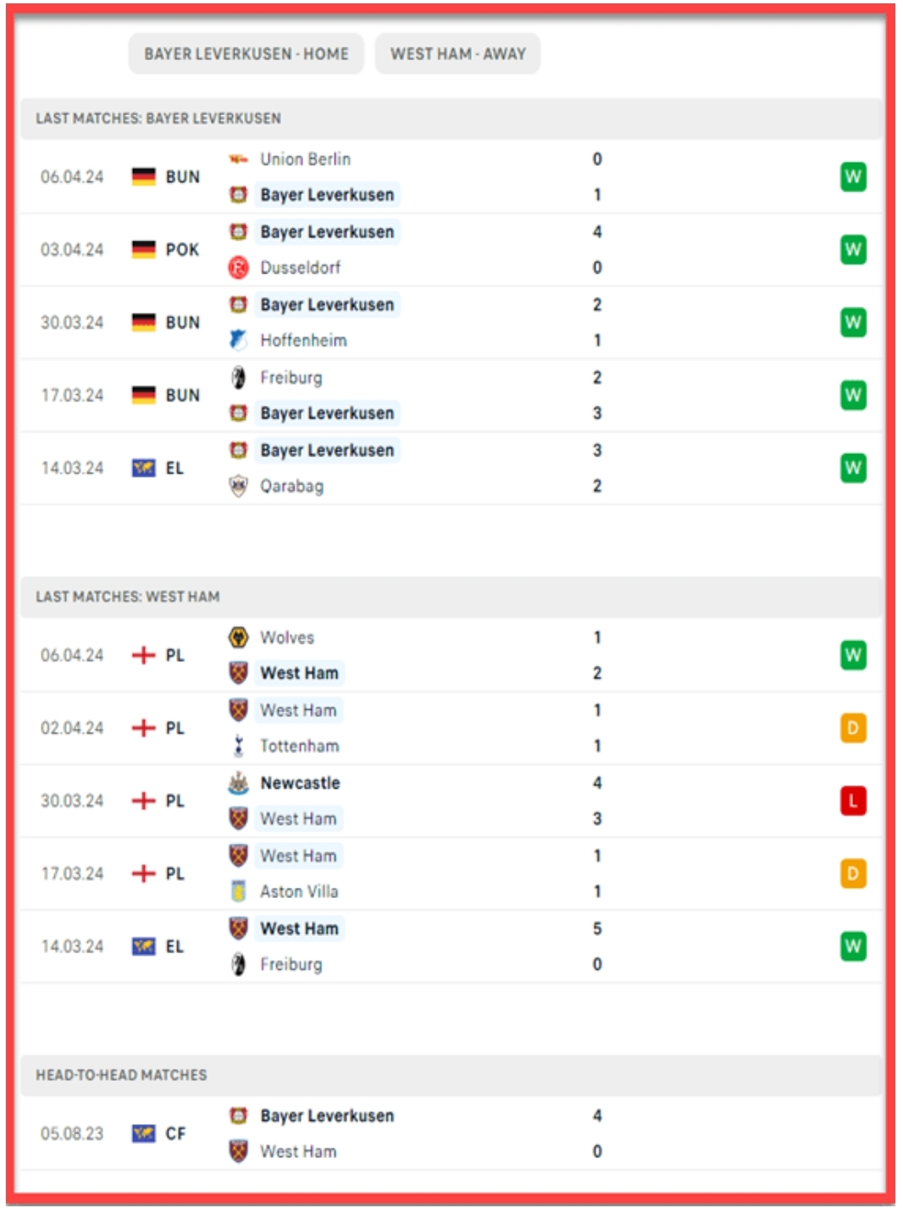Click the Wolves team logo
The image size is (903, 1208).
(239, 637)
